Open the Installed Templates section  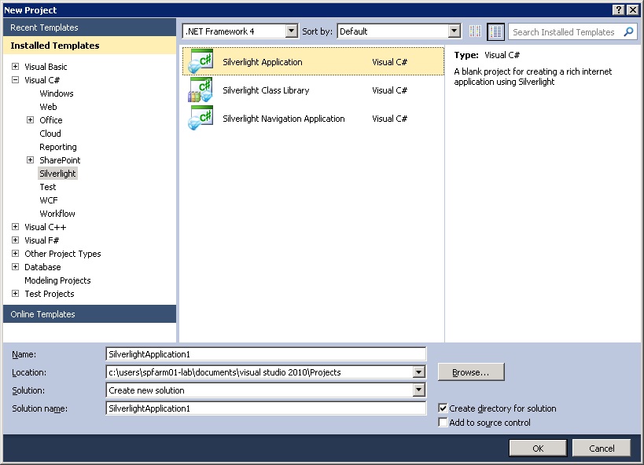pos(90,46)
